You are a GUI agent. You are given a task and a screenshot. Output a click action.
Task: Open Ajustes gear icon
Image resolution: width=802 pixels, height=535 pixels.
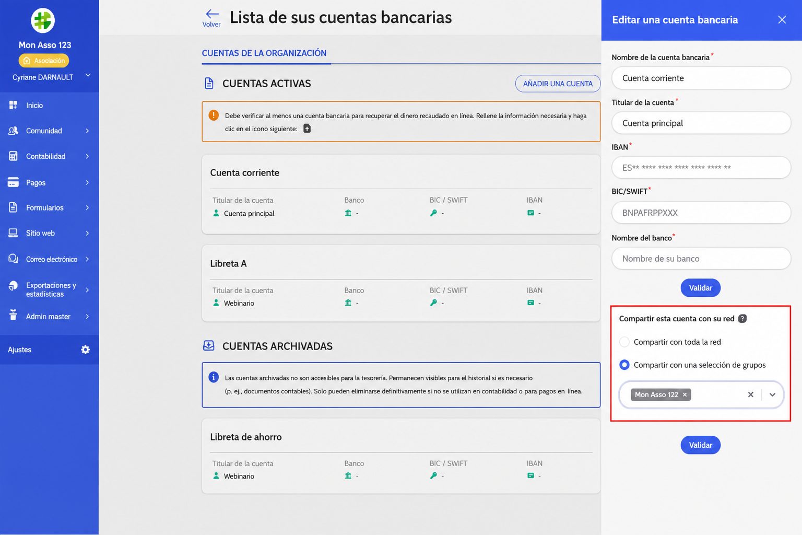(86, 350)
